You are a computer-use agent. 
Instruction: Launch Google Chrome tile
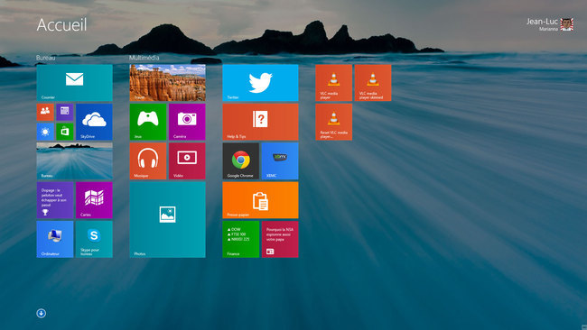coord(241,160)
